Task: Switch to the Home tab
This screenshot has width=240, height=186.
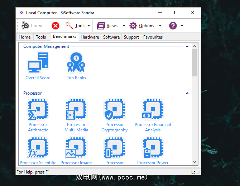Action: tap(25, 37)
